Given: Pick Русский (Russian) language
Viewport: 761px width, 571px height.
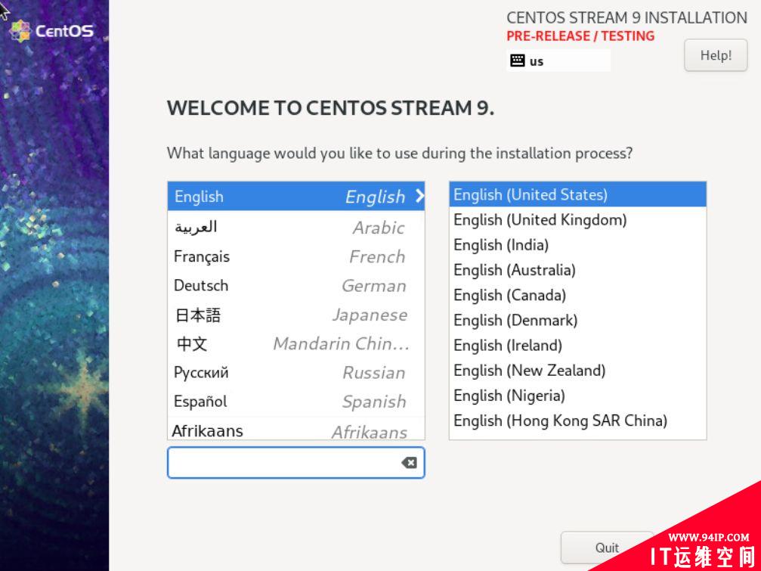Looking at the screenshot, I should coord(296,372).
